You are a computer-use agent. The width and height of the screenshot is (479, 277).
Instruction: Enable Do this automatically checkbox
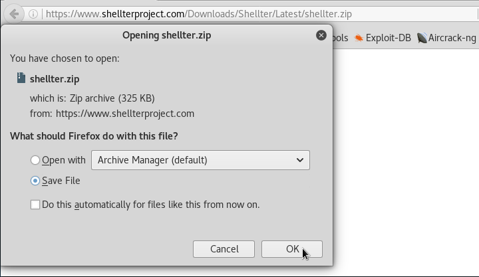coord(35,205)
